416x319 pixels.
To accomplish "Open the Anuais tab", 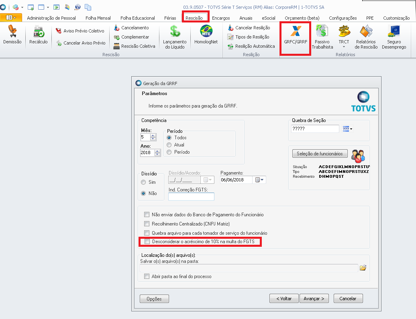I will click(x=246, y=18).
